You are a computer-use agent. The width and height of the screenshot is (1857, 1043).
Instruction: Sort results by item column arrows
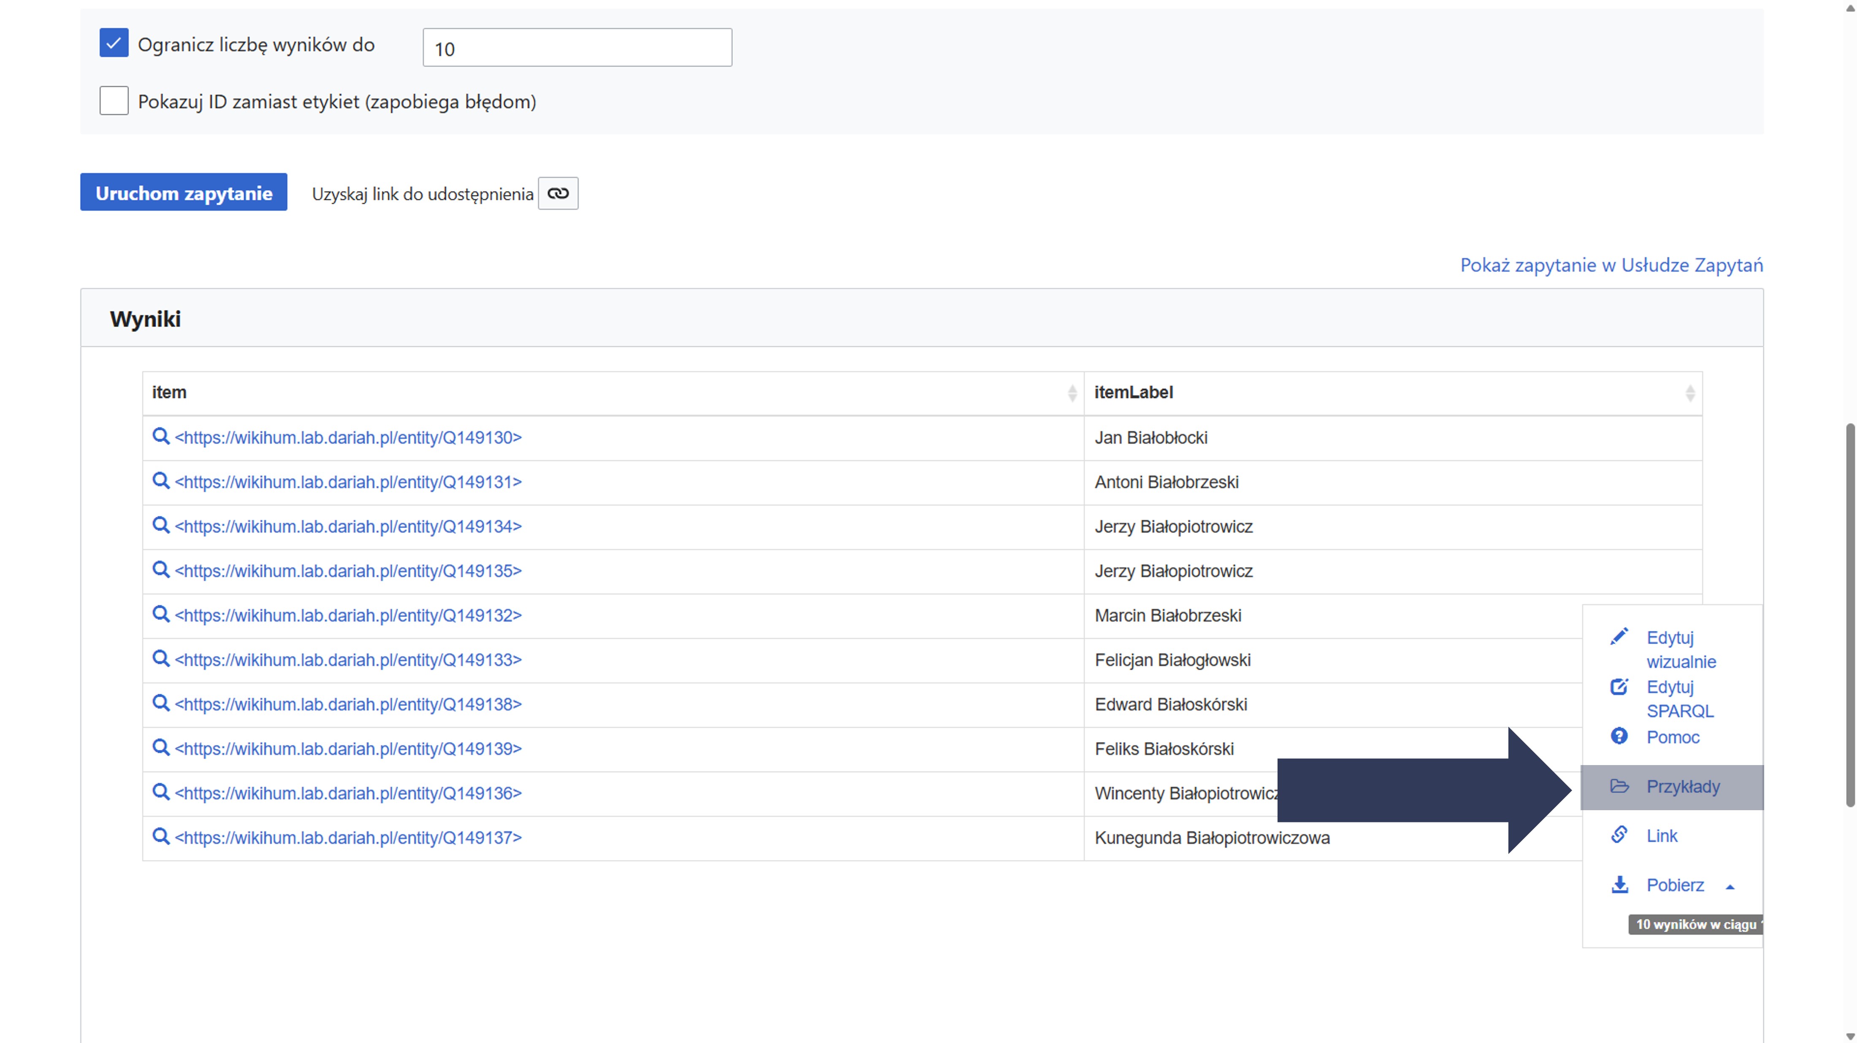click(x=1072, y=393)
